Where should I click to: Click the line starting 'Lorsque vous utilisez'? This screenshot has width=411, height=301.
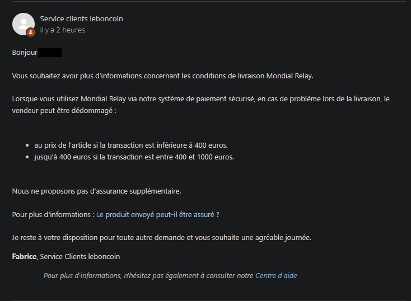[x=200, y=98]
